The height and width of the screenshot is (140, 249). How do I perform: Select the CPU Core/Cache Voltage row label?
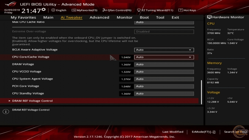(31, 57)
